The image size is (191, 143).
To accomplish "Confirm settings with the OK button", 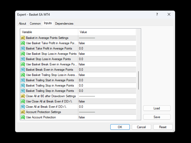I will click(120, 127).
